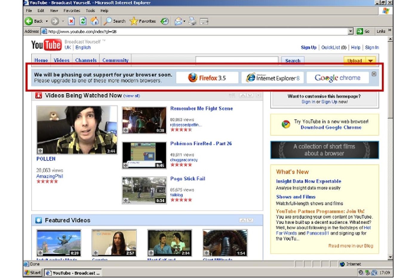
Task: Choose Google Chrome browser upgrade
Action: [338, 78]
